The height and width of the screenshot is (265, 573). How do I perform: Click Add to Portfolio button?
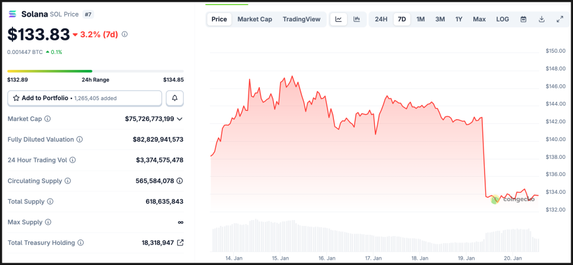84,98
